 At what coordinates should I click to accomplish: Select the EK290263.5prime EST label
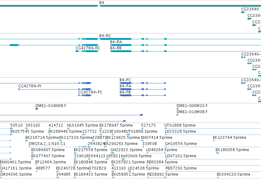pyautogui.click(x=121, y=144)
